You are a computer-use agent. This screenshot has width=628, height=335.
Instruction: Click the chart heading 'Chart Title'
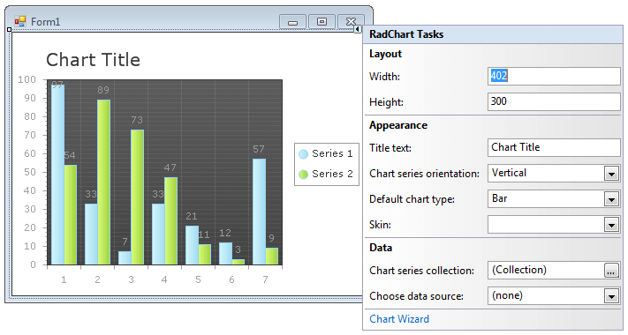pos(93,60)
